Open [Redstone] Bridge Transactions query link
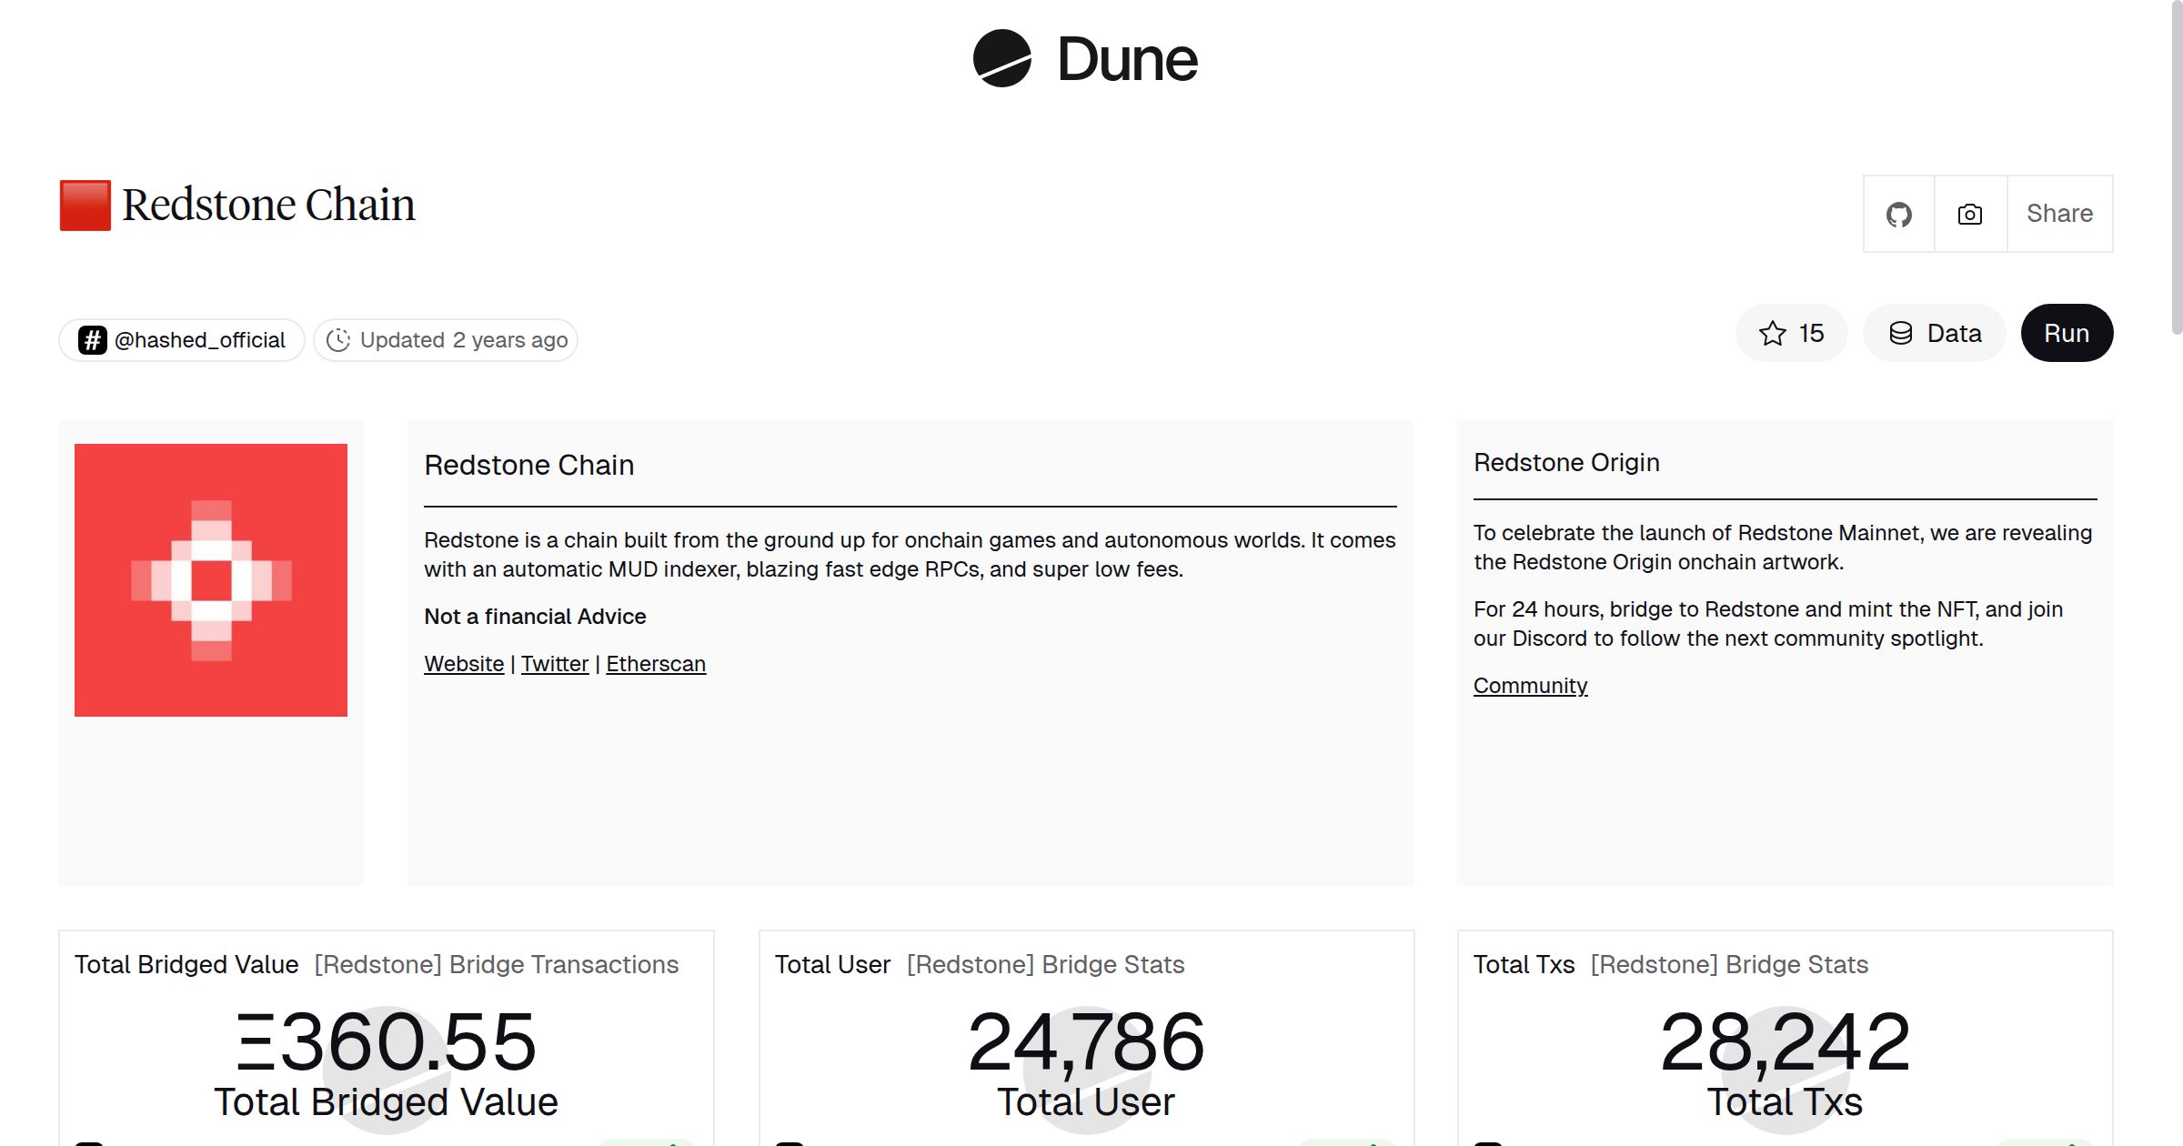 point(497,965)
